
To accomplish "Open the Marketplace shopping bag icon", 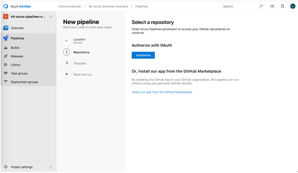I will 282,6.
